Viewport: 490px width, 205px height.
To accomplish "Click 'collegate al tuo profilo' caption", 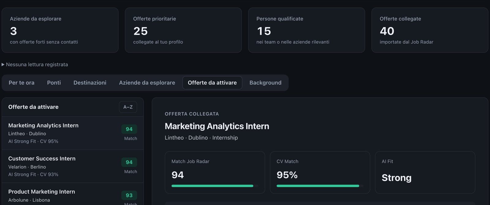I will click(158, 42).
